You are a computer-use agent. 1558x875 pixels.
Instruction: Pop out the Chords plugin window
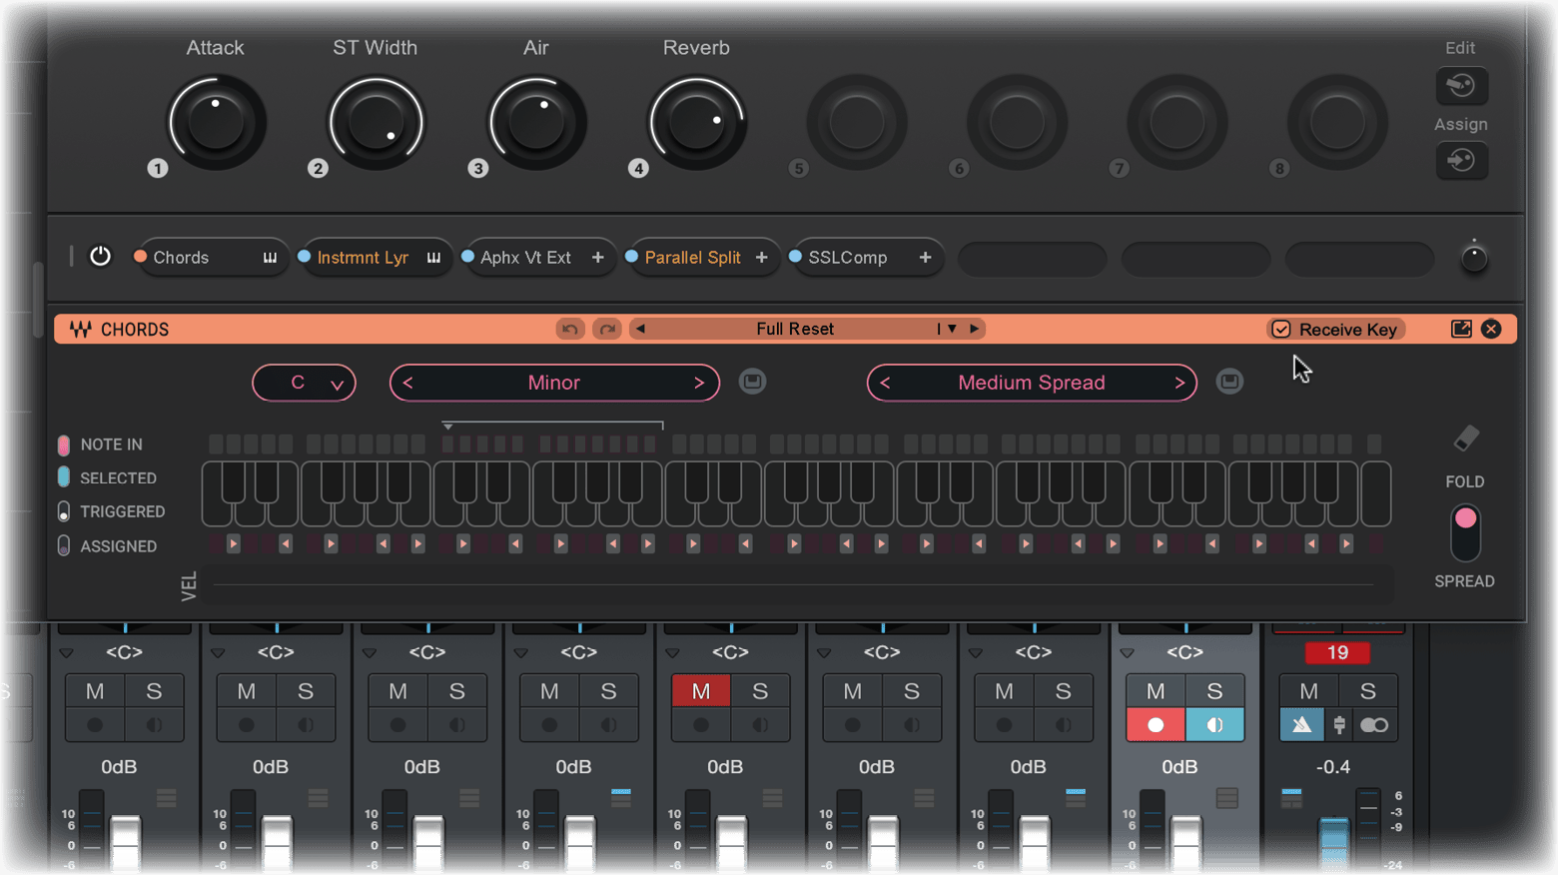1461,329
